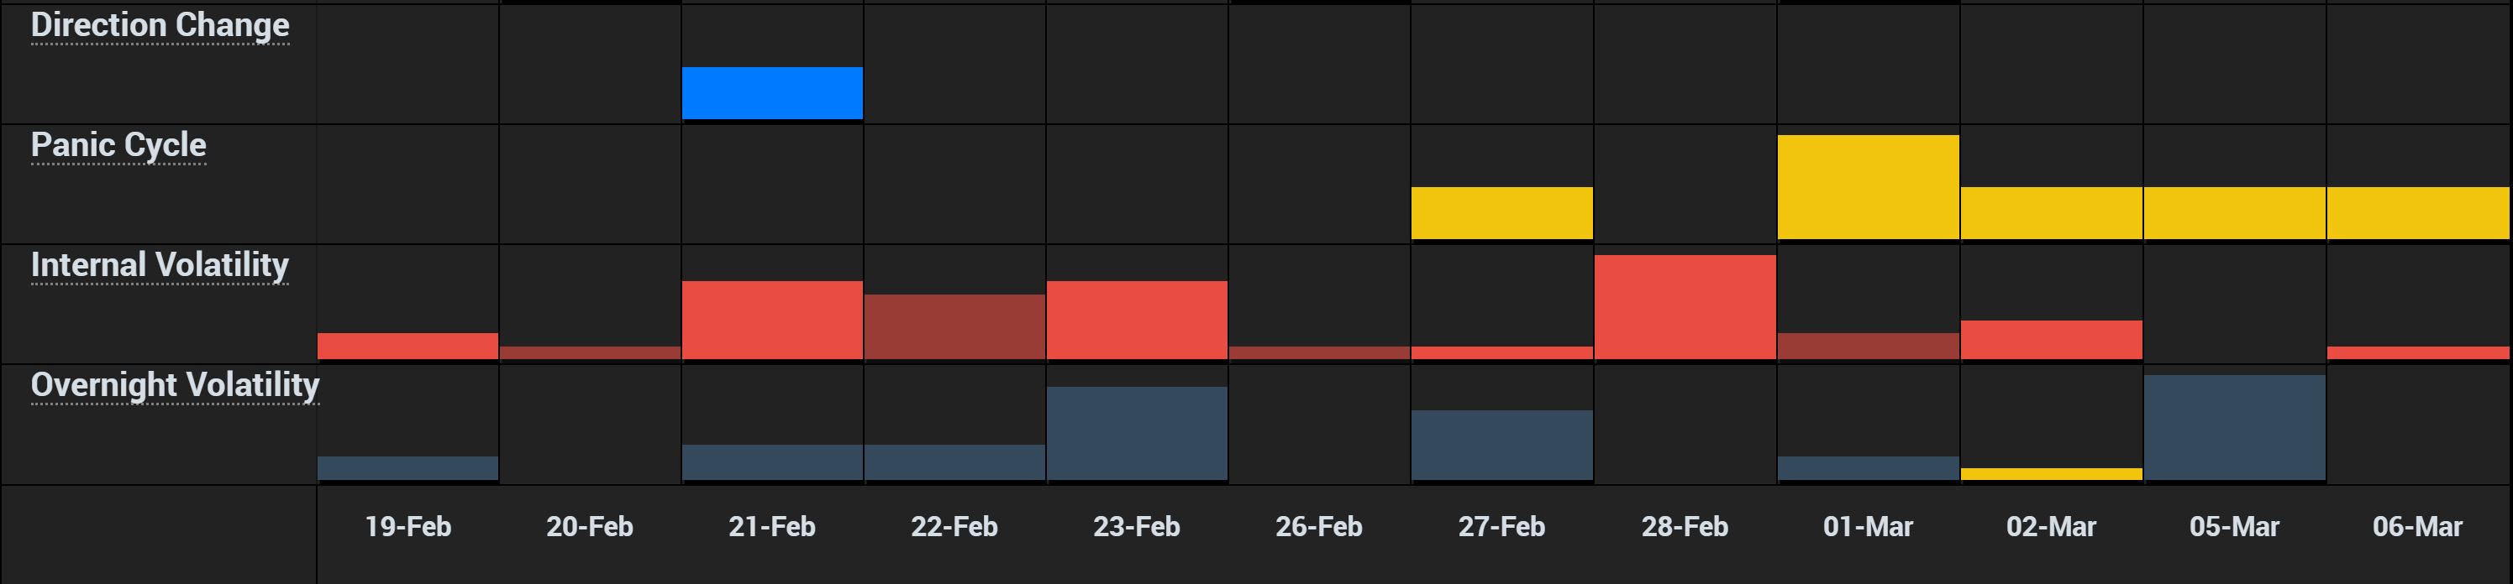Screen dimensions: 2513x584
Task: Click the 26-Feb date label
Action: pos(1319,528)
